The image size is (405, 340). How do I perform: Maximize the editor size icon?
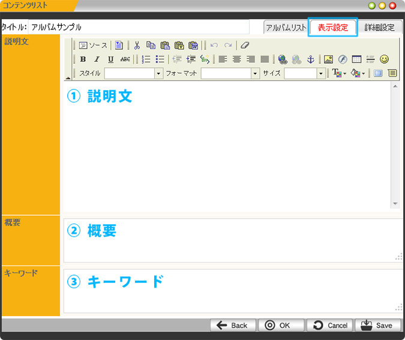click(378, 73)
